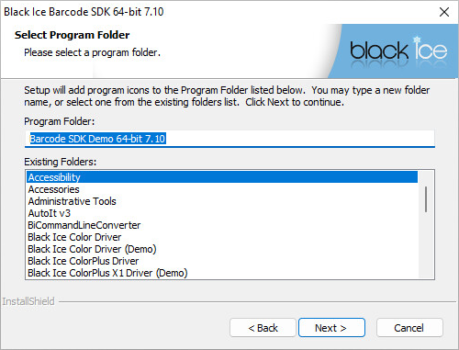The height and width of the screenshot is (350, 459).
Task: Click the scrollbar track below the thumb
Action: click(426, 245)
